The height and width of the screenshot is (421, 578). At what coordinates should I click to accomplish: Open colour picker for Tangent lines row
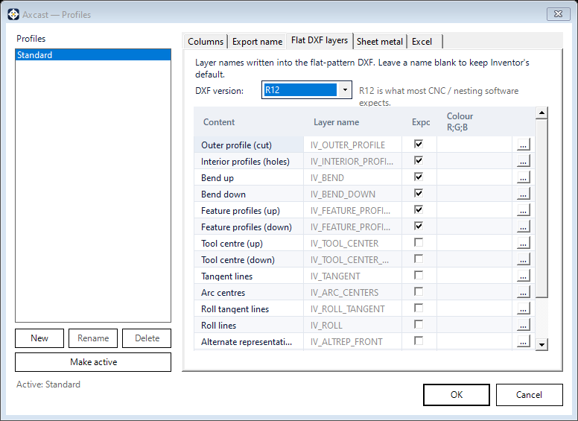point(523,276)
